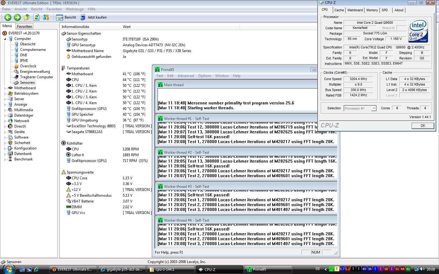Viewport: 439px width, 274px height.
Task: Click the OK button in CPU-Z
Action: [x=423, y=126]
